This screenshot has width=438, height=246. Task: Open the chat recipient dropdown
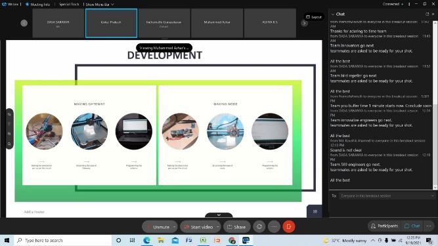click(387, 195)
